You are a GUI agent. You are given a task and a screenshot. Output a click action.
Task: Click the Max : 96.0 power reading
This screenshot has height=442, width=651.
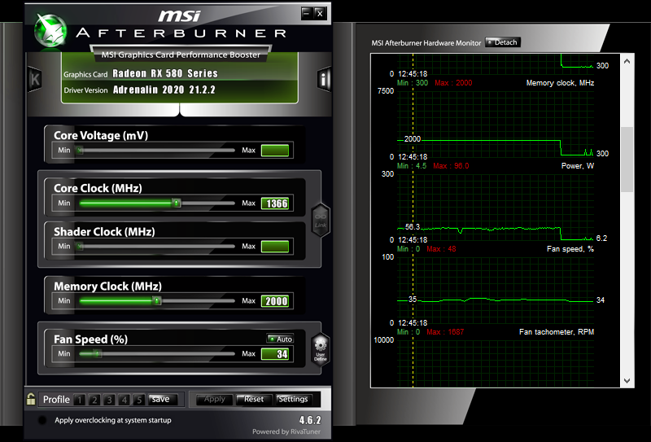(451, 166)
